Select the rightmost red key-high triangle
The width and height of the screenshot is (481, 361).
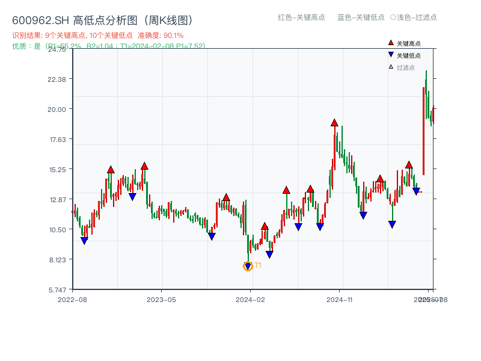click(409, 165)
